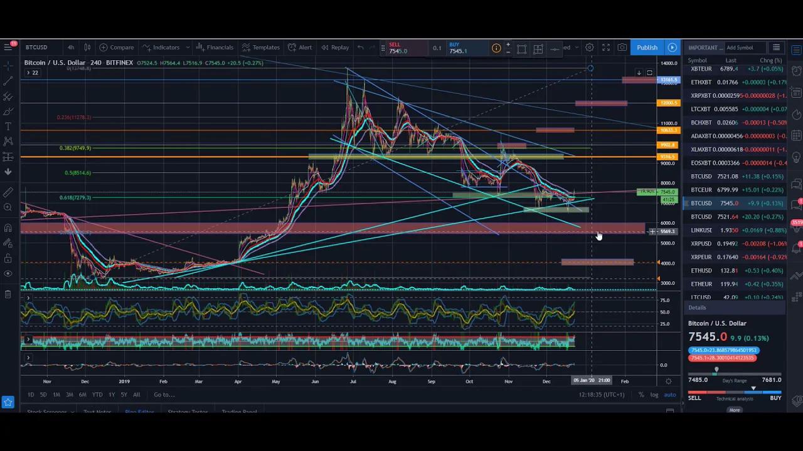Click the blue play icon next to Publish
This screenshot has height=451, width=803.
click(x=672, y=48)
